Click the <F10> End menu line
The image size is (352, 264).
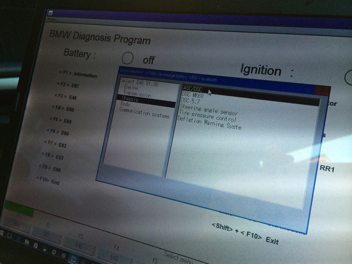pos(48,180)
